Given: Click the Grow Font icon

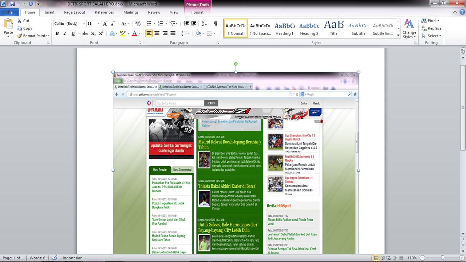Looking at the screenshot, I should click(x=105, y=24).
